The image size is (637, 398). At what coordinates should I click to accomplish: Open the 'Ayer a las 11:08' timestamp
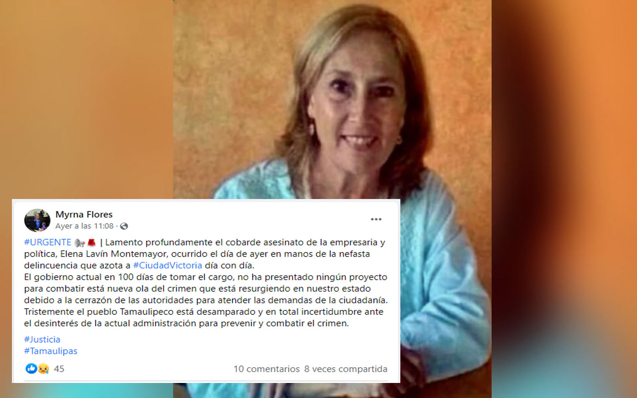84,226
